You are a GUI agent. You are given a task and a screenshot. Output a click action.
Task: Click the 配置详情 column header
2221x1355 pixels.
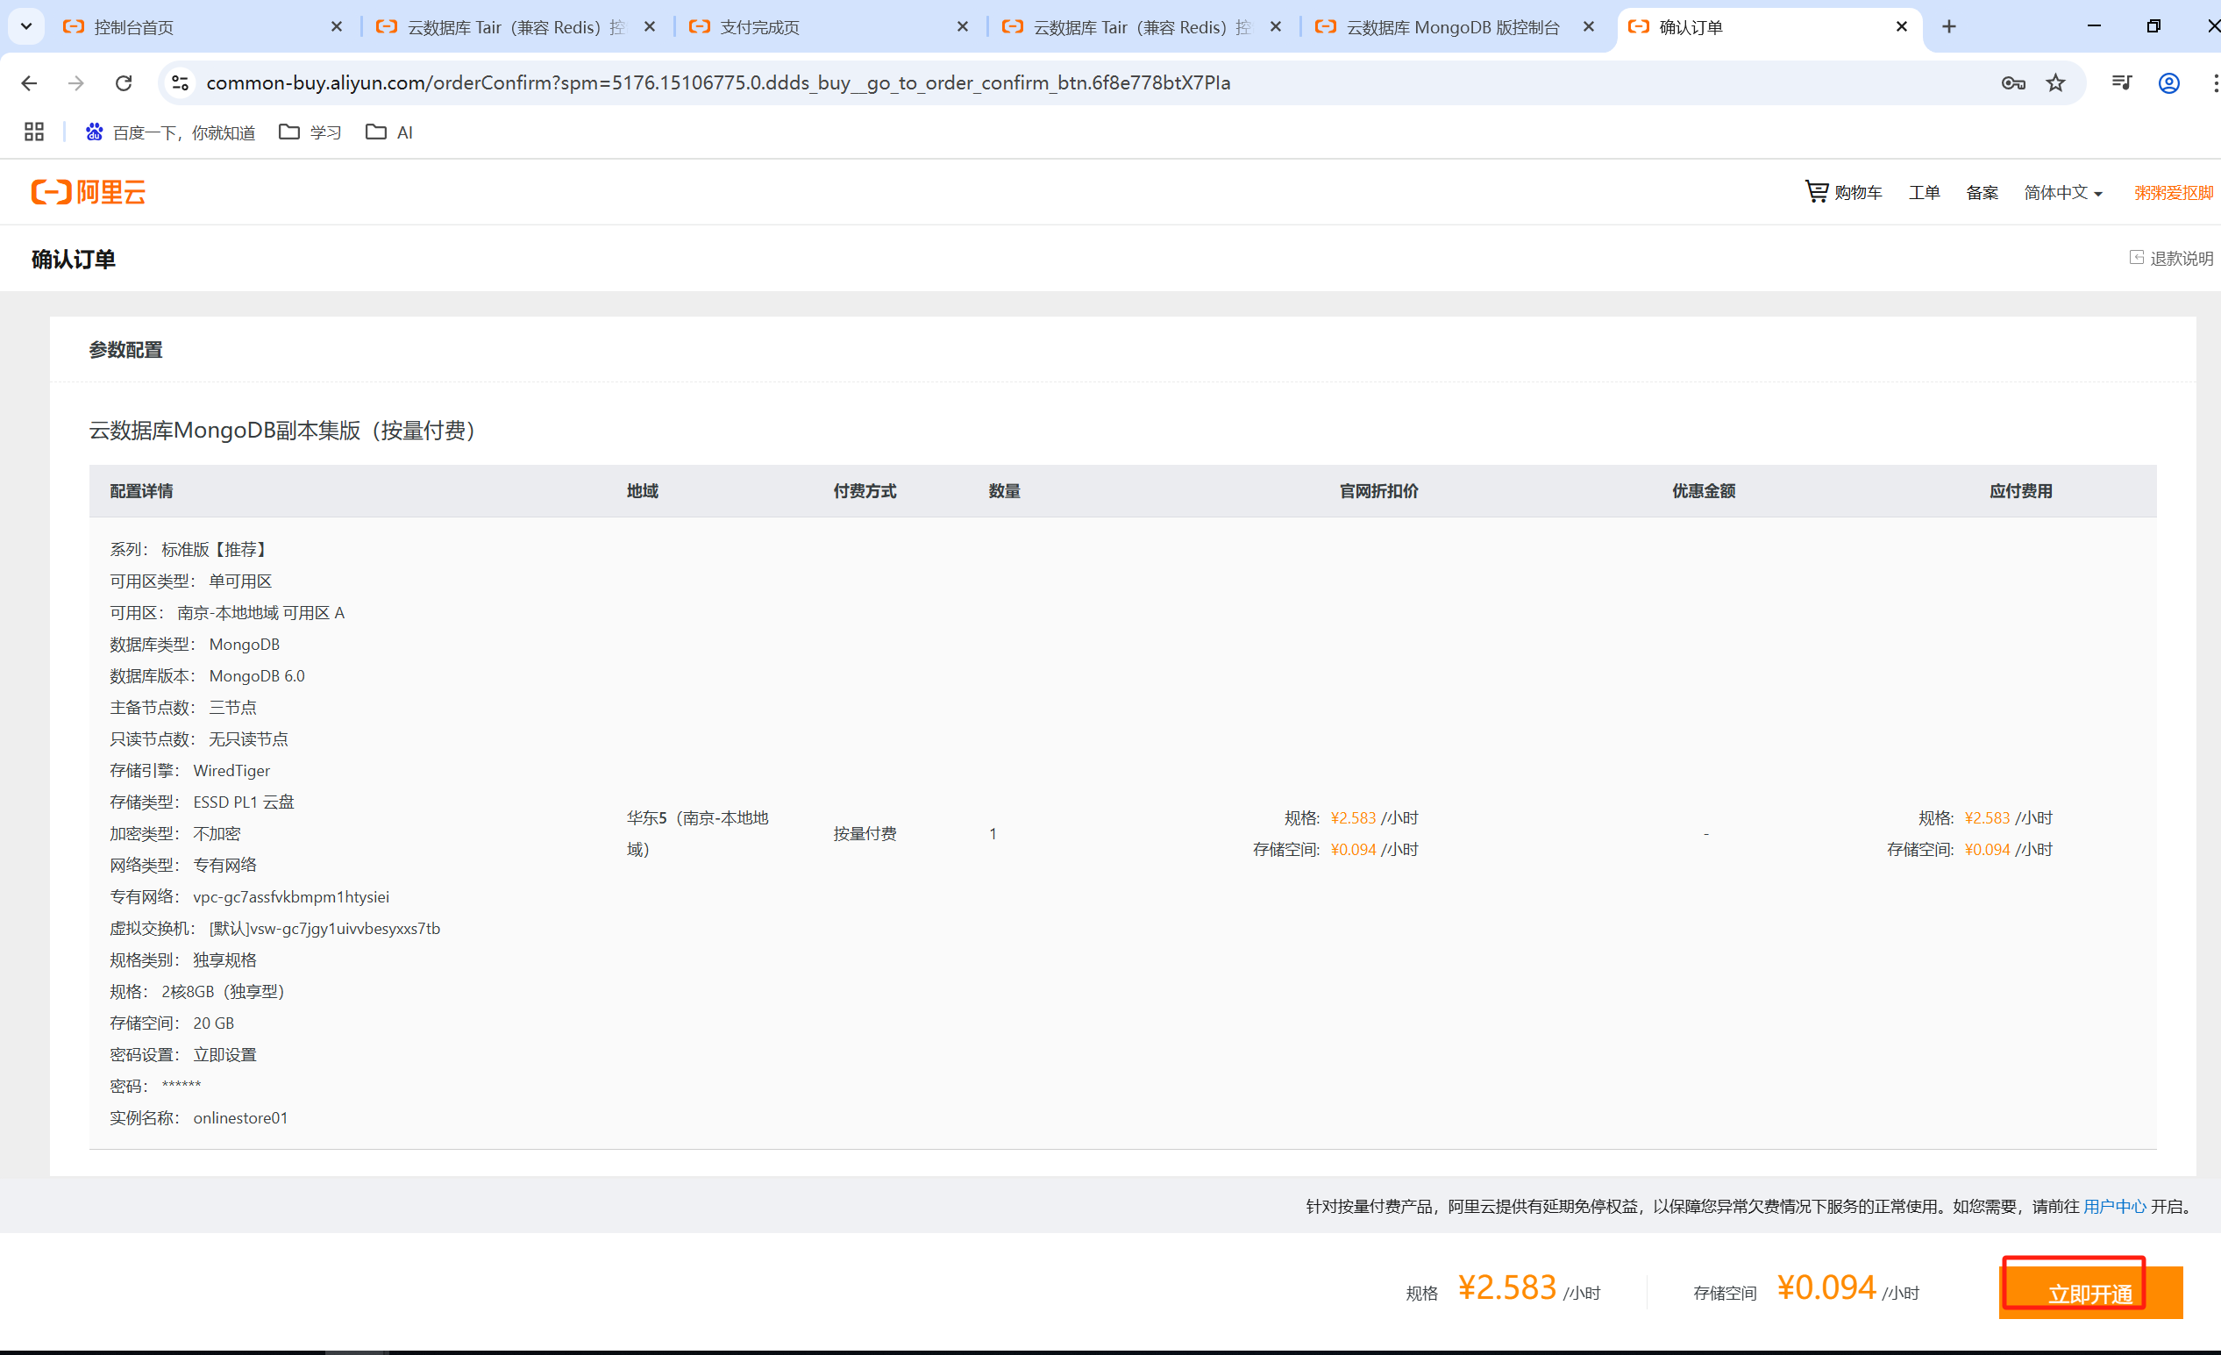point(141,491)
